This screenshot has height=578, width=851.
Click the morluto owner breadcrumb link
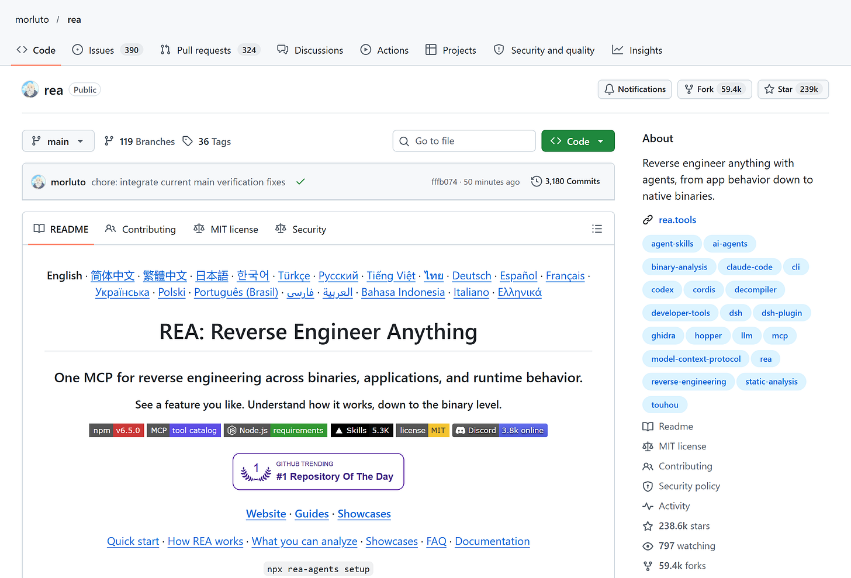click(x=32, y=19)
